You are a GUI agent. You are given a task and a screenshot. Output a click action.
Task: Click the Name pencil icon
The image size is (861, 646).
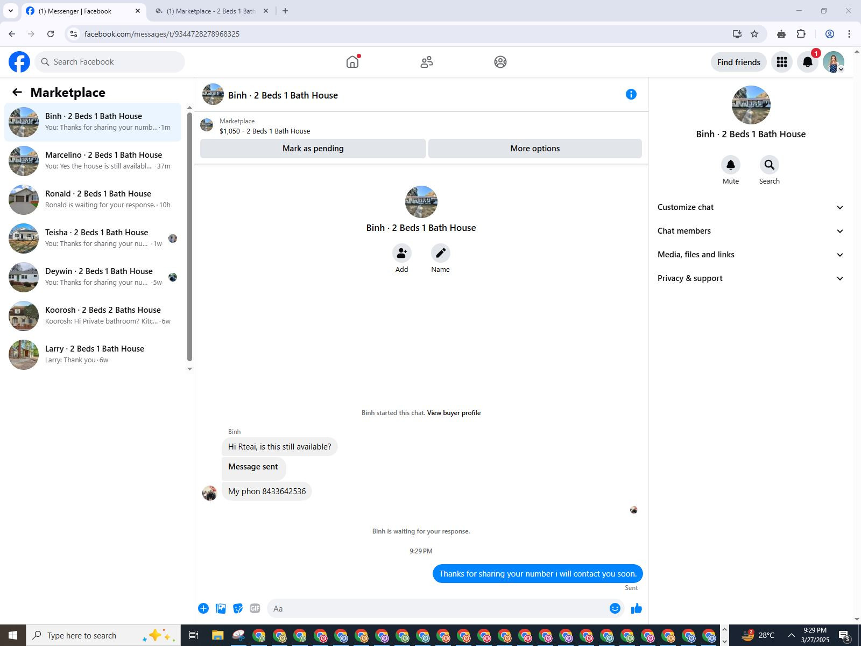(441, 253)
